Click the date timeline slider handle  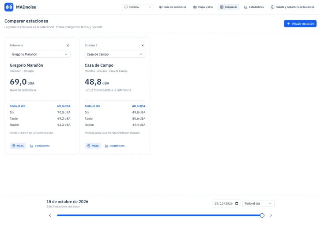[x=262, y=215]
